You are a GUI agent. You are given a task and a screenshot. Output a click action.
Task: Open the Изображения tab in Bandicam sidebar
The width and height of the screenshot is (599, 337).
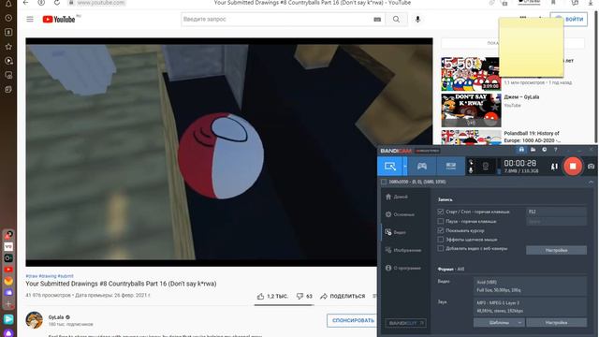pyautogui.click(x=403, y=250)
